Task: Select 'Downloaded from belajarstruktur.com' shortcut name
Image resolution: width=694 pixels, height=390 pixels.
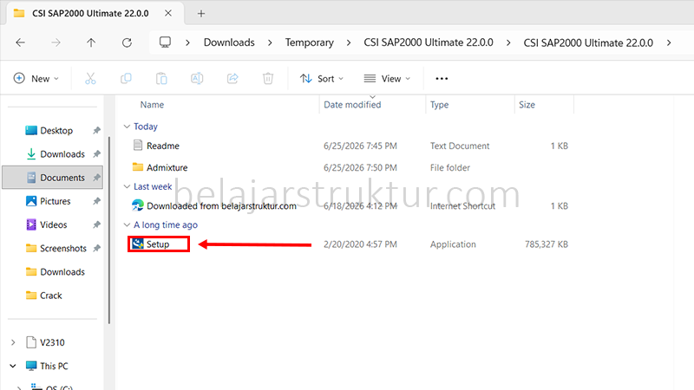Action: pyautogui.click(x=221, y=206)
